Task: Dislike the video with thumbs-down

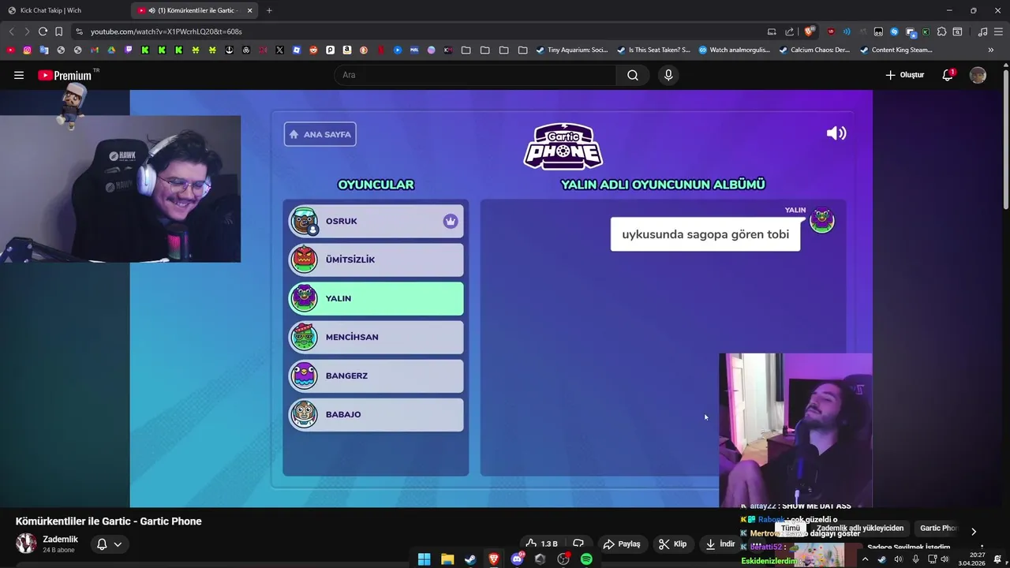Action: (x=578, y=544)
